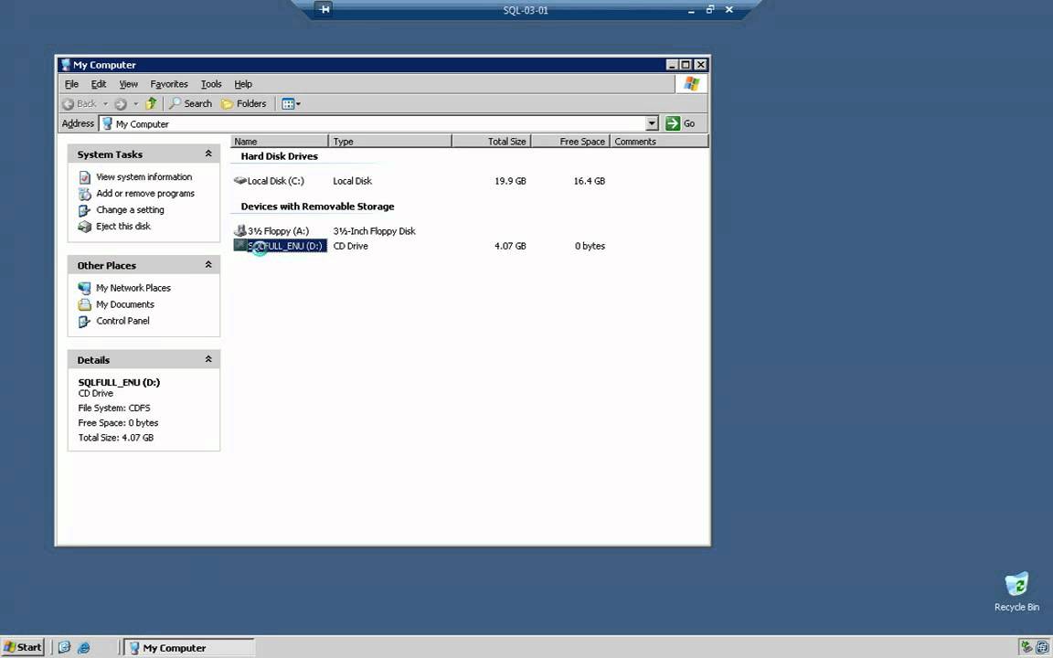Click Eject this disk link

tap(122, 227)
